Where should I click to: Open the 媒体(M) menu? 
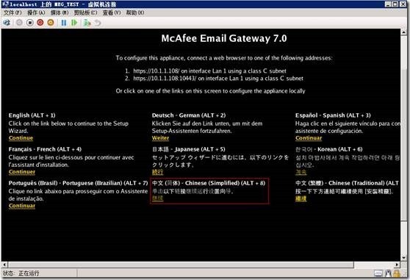60,12
